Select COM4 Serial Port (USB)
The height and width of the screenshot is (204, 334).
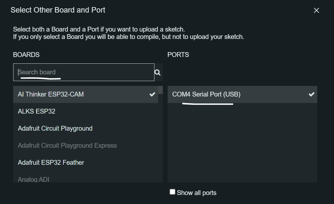point(206,94)
